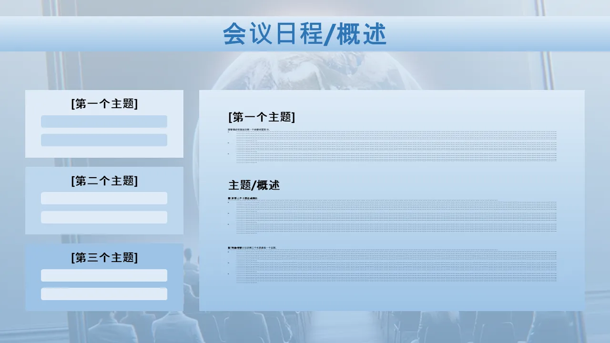Click first bullet paragraph under right [第一个主题]
The height and width of the screenshot is (343, 610).
[x=396, y=136]
